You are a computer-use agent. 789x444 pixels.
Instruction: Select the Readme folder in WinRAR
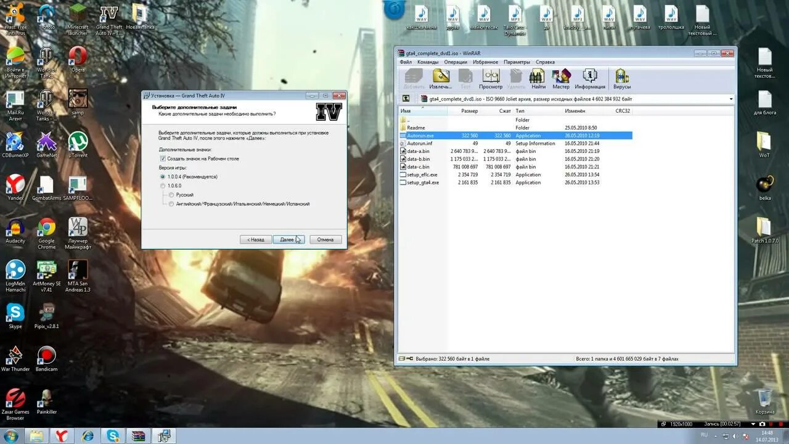coord(515,128)
